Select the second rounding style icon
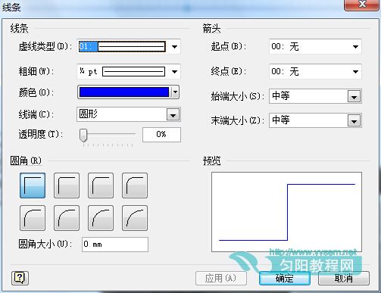The image size is (381, 293). point(67,185)
